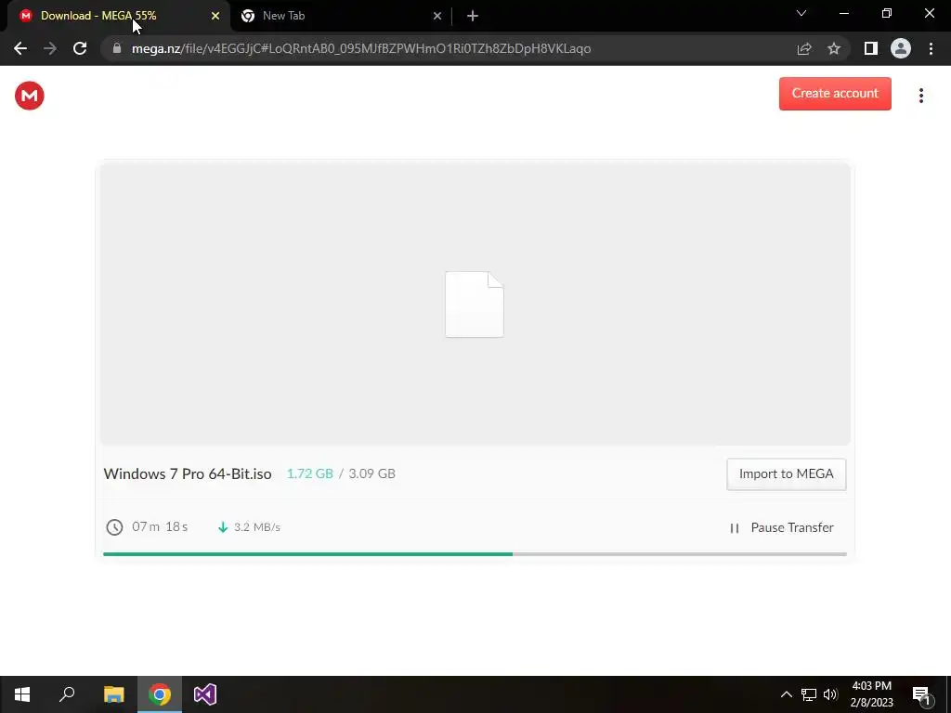The image size is (951, 713).
Task: Switch to the New Tab tab
Action: coord(340,16)
